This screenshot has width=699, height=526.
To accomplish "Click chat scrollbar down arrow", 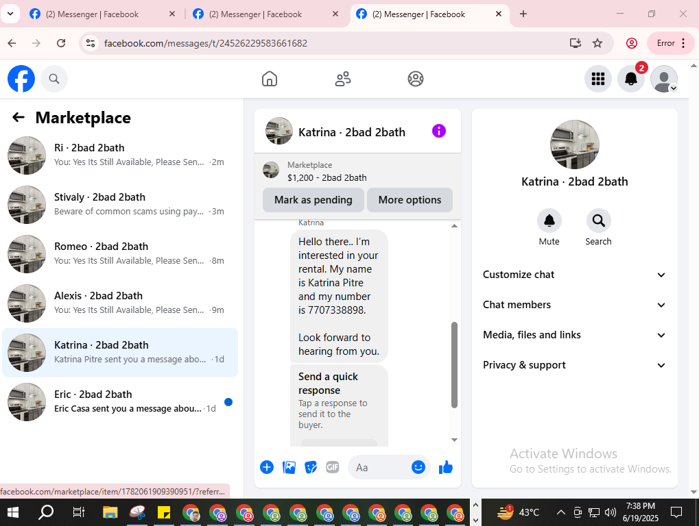I will [454, 440].
